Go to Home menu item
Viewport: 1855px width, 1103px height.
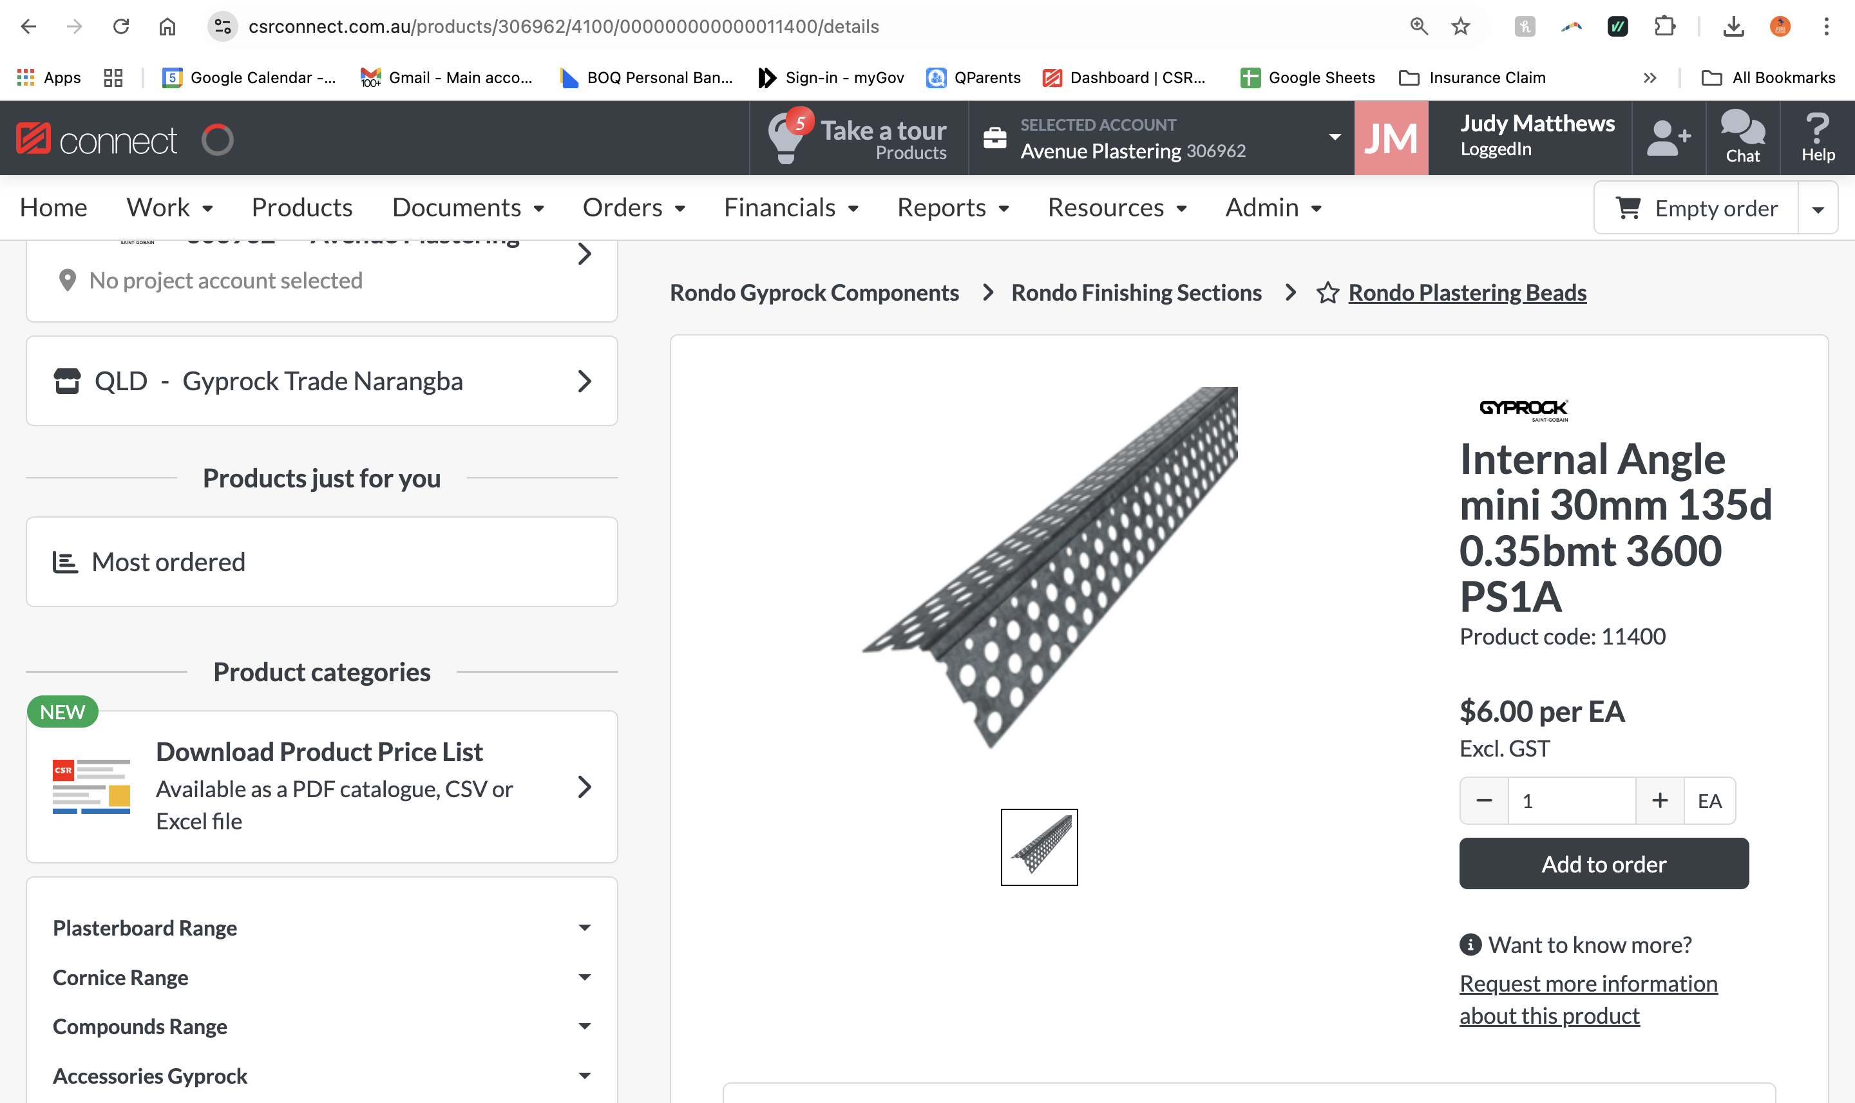53,207
